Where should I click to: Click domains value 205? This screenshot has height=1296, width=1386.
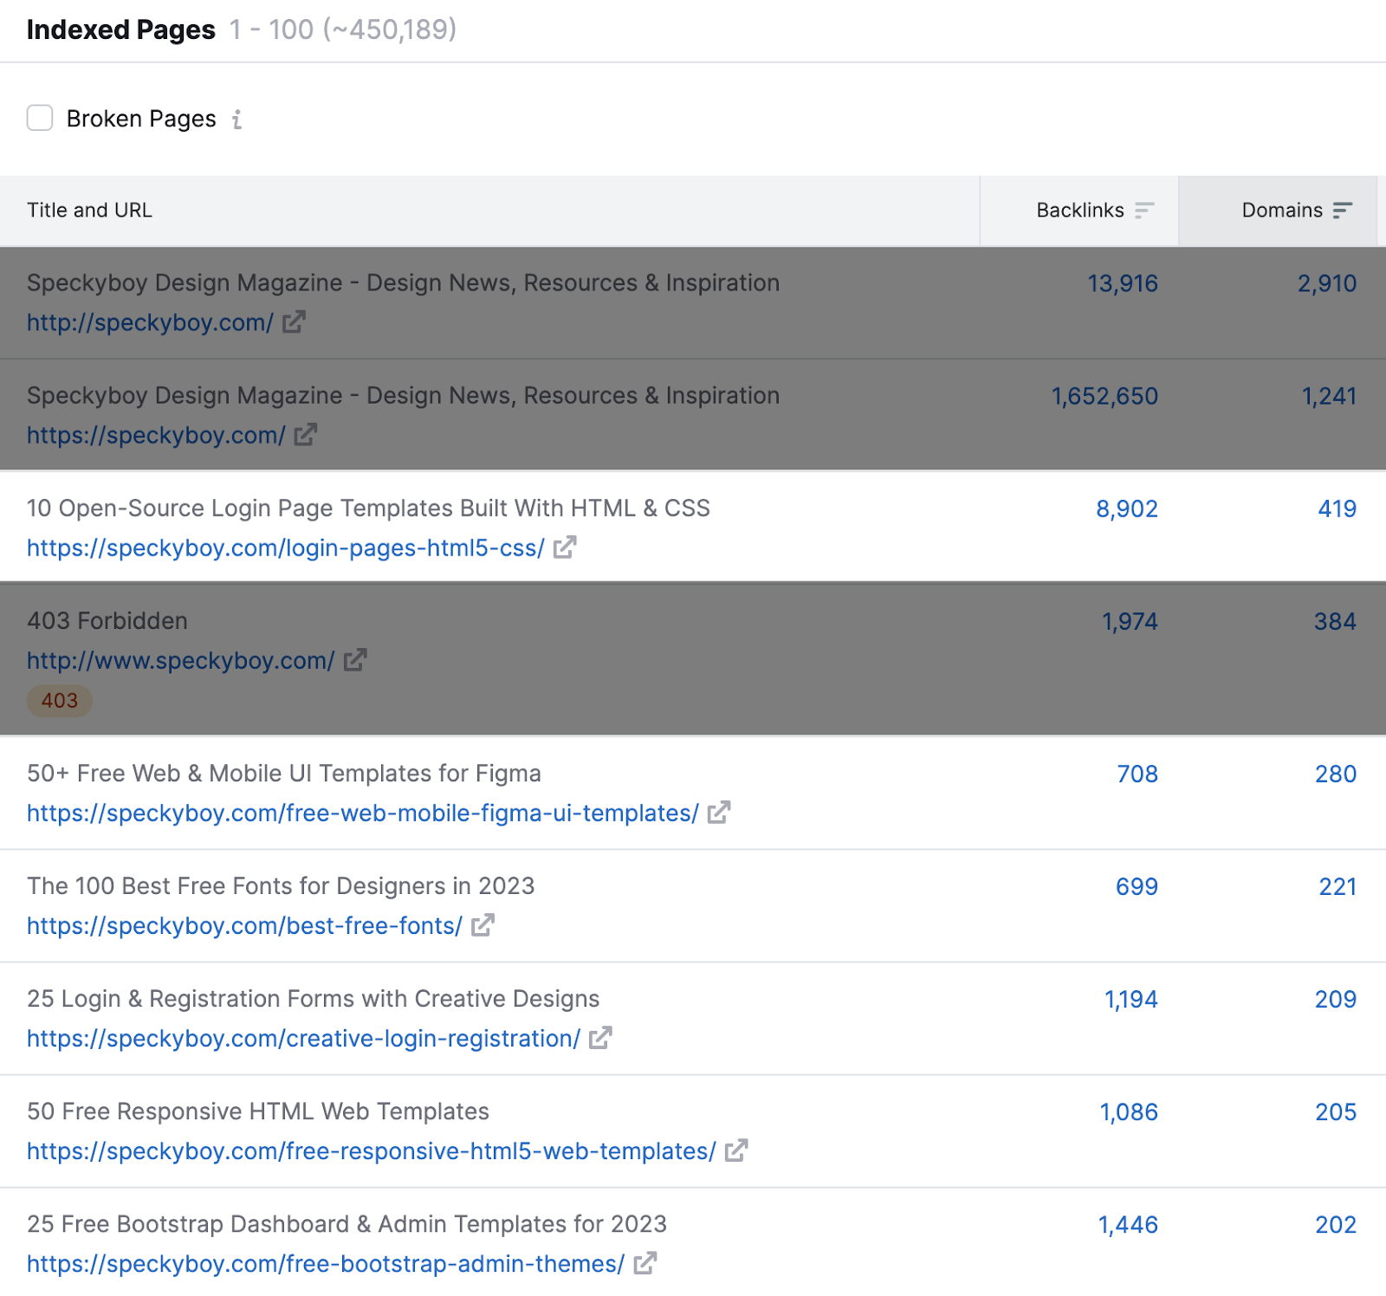tap(1336, 1111)
